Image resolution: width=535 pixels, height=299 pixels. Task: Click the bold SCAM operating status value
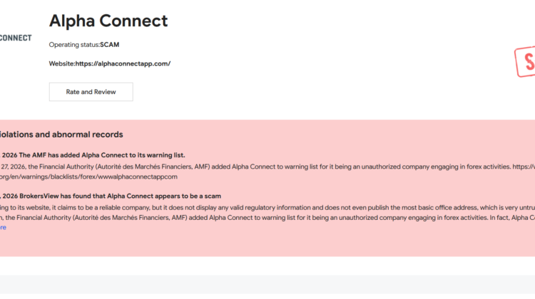click(x=110, y=45)
